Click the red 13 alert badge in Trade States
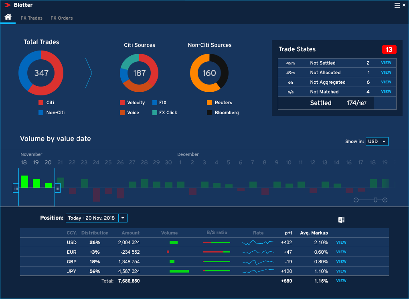 [389, 49]
